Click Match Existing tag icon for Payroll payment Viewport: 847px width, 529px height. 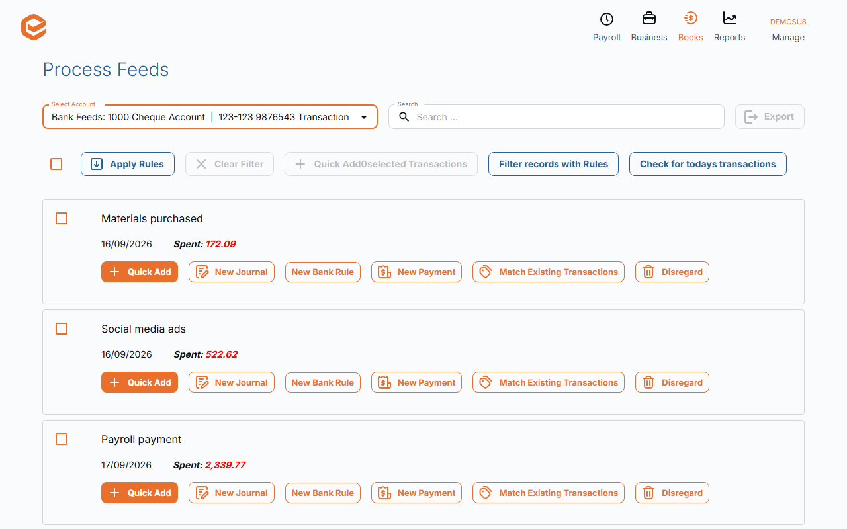pos(486,493)
